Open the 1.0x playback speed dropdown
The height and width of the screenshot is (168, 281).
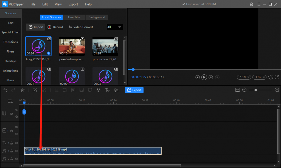(259, 77)
